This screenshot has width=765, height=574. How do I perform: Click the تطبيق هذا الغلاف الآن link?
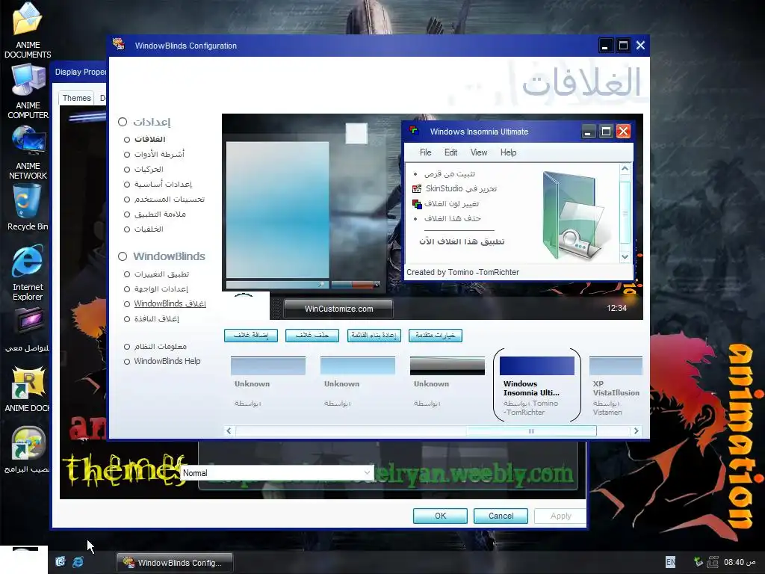click(462, 241)
